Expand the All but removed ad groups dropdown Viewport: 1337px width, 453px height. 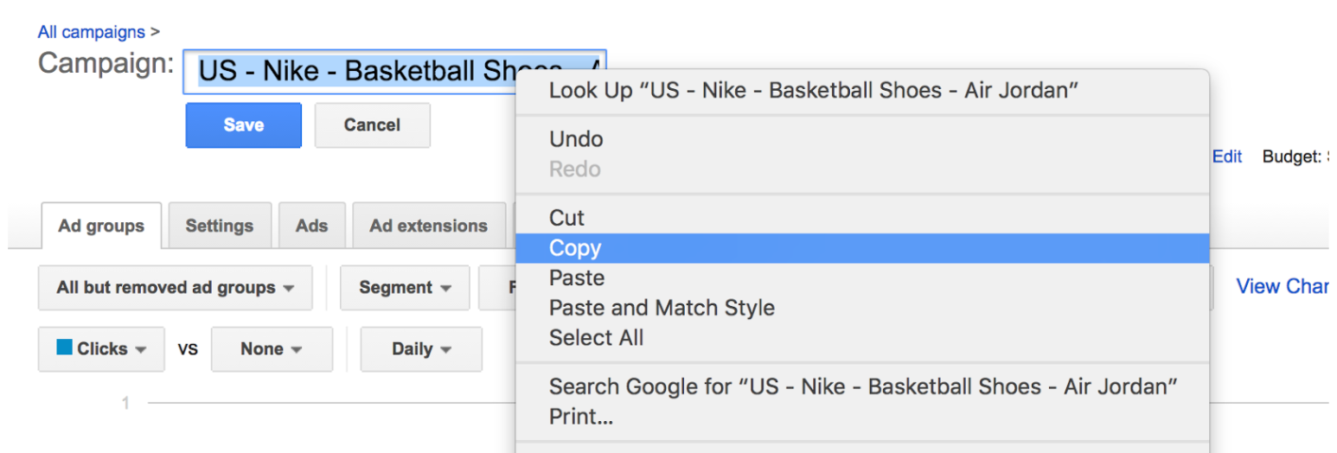175,288
